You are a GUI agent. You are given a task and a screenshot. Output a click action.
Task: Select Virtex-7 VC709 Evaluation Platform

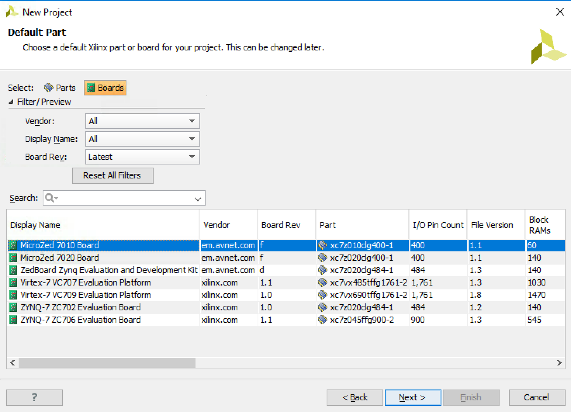pyautogui.click(x=286, y=295)
